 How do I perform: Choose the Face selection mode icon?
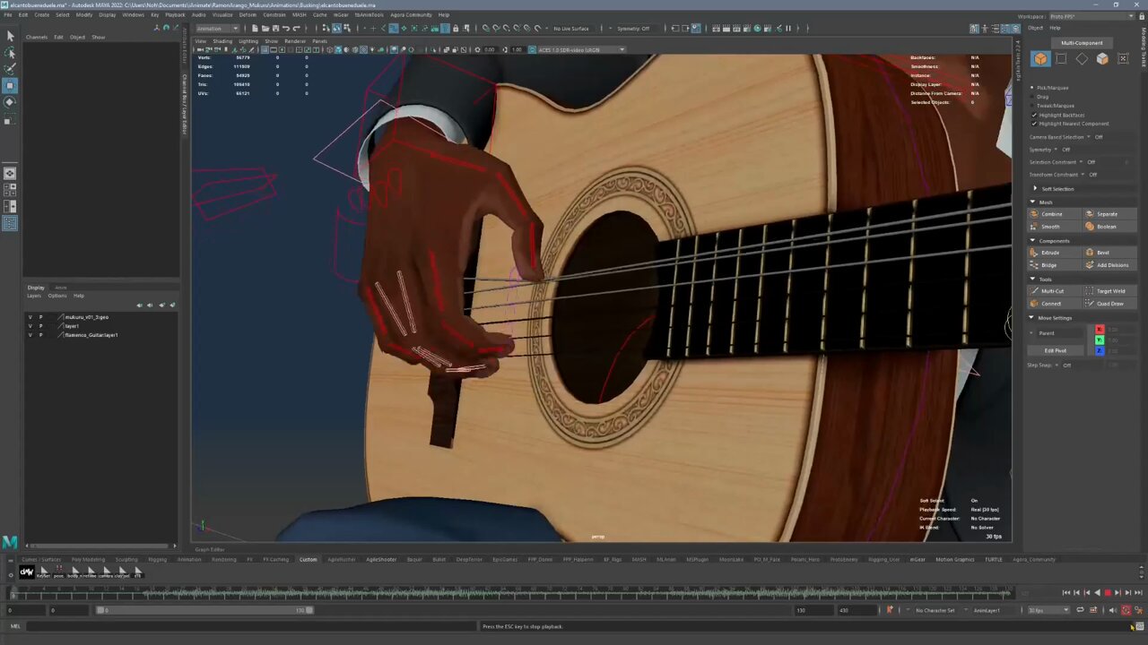[1102, 59]
